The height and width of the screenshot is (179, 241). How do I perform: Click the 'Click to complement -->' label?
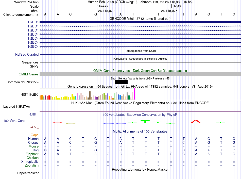pyautogui.click(x=21, y=15)
